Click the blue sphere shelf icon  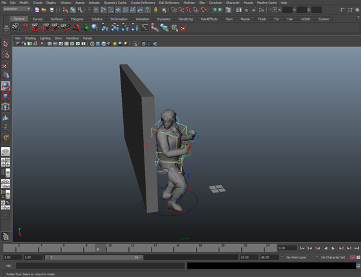[x=95, y=27]
